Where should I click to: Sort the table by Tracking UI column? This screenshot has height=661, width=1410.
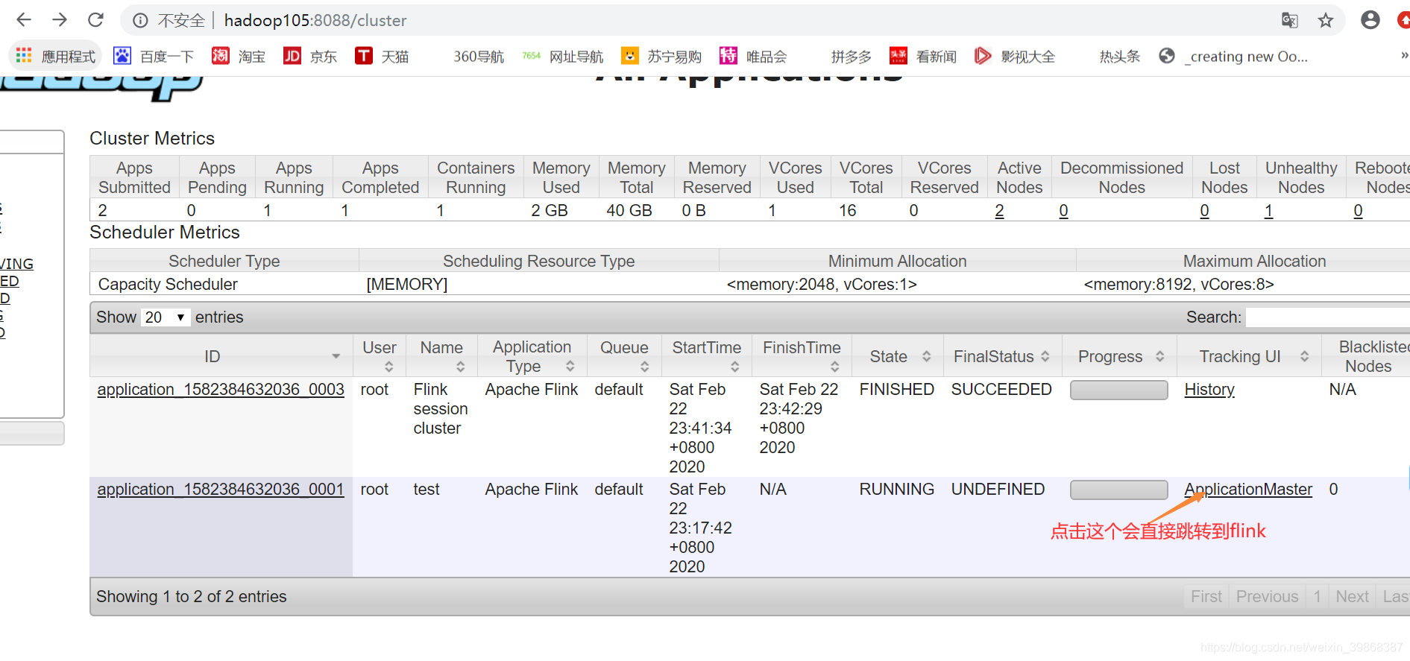tap(1249, 356)
